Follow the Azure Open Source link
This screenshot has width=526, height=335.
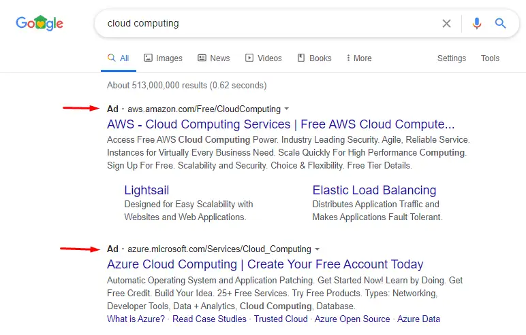coord(352,319)
